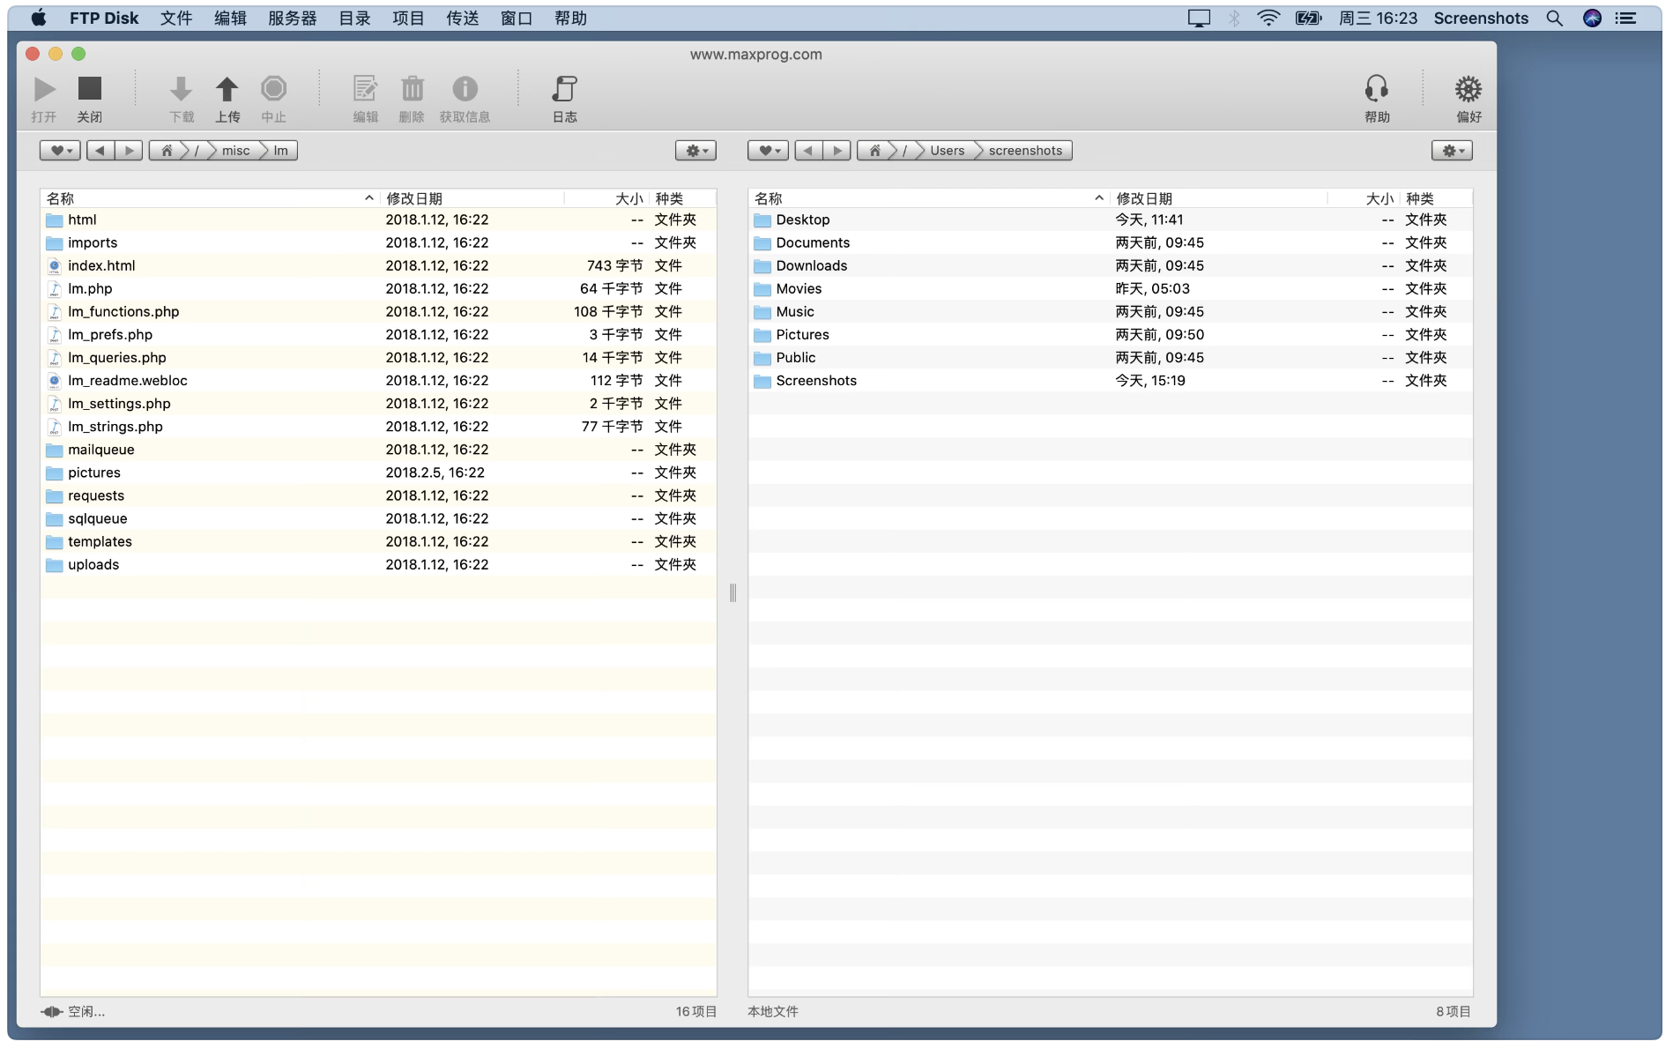
Task: Open the 服务器 menu in menu bar
Action: coord(292,19)
